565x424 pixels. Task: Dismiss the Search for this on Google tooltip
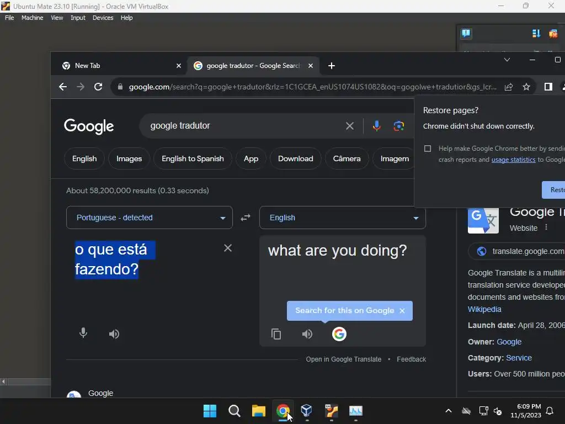point(402,310)
